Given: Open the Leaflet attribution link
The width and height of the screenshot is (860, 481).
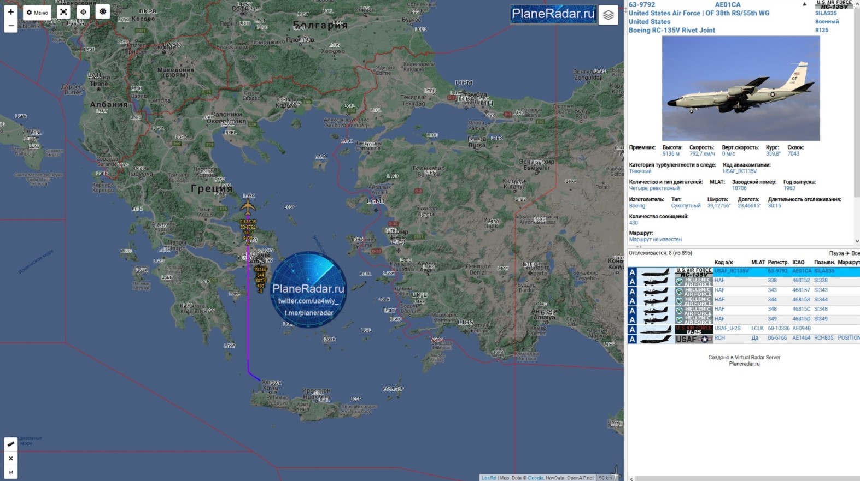Looking at the screenshot, I should [x=489, y=478].
